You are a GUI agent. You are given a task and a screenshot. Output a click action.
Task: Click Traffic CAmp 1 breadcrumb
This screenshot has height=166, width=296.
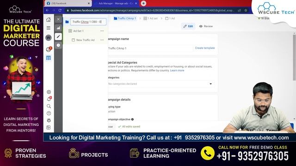click(125, 18)
